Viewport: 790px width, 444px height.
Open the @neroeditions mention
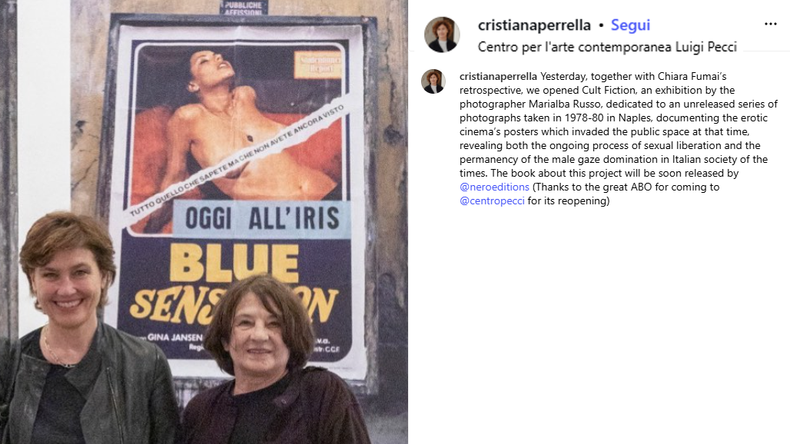coord(494,187)
